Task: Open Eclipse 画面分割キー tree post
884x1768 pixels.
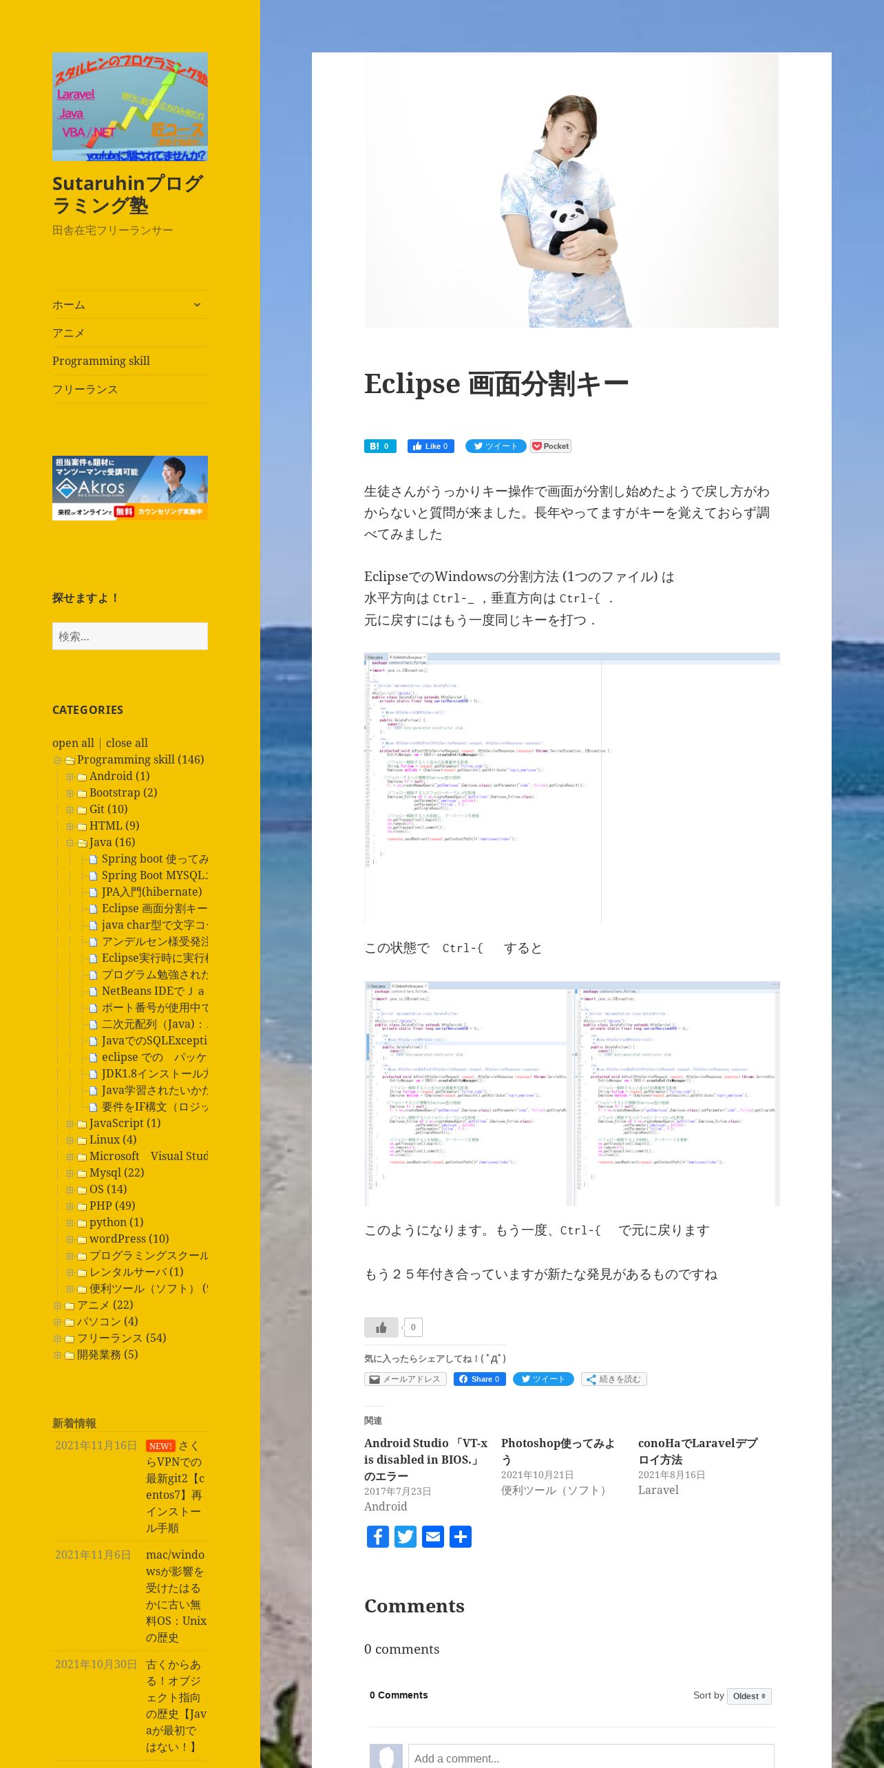Action: [x=154, y=908]
